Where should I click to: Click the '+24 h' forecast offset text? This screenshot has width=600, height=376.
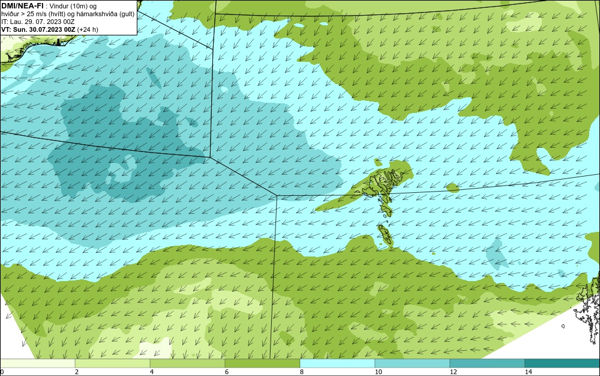88,29
